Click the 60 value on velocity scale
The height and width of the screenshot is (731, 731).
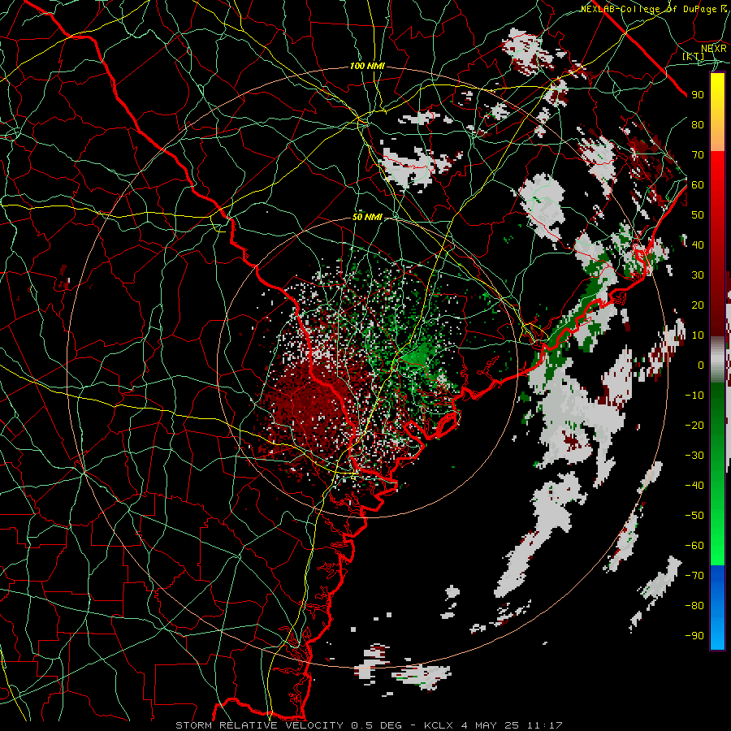(x=698, y=185)
